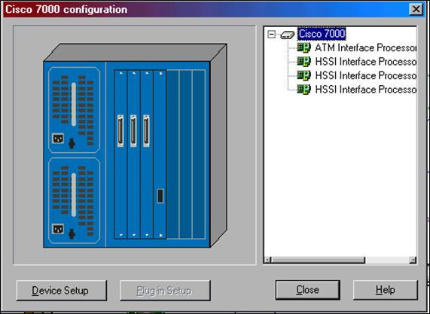The height and width of the screenshot is (314, 430).
Task: Open Device Setup
Action: click(x=62, y=291)
